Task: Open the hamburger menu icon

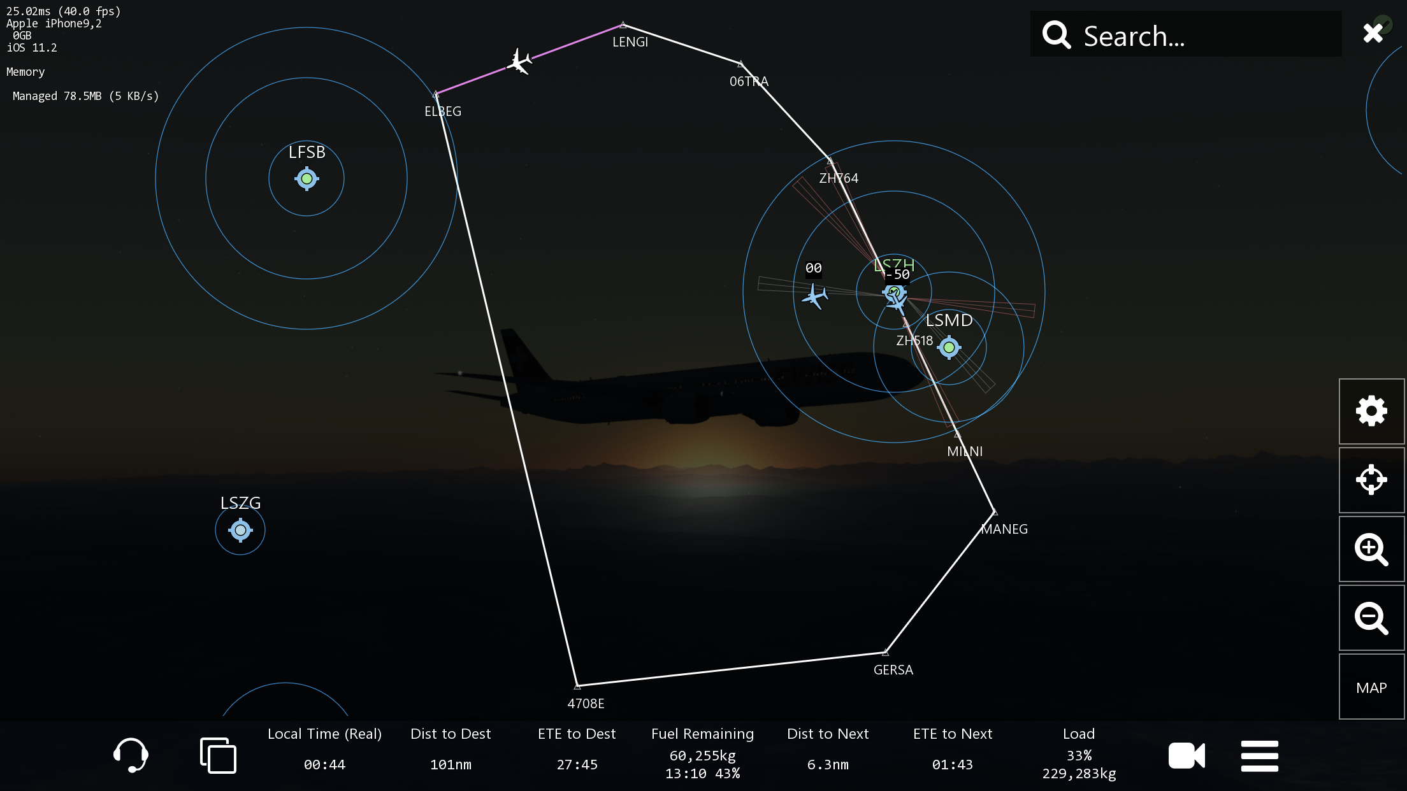Action: pyautogui.click(x=1259, y=756)
